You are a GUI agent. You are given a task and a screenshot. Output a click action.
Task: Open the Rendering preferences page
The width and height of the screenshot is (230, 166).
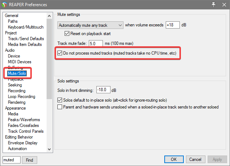[x=17, y=102]
